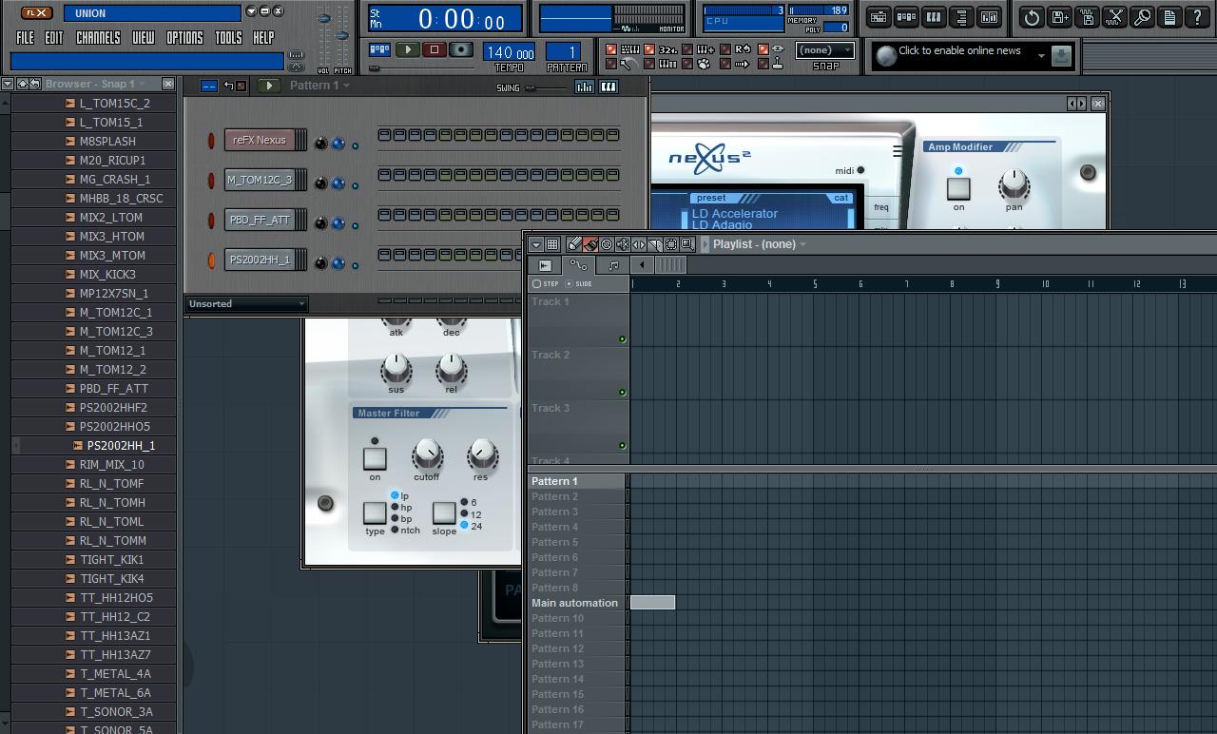Click the PBD_FF_ATT channel button
Screen dimensions: 1217x734
point(260,220)
